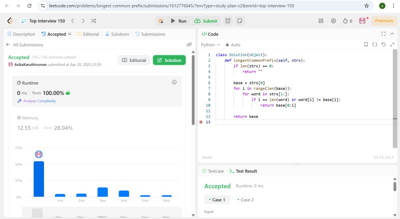Reload the page in browser
Viewport: 400px width, 219px height.
pos(29,5)
